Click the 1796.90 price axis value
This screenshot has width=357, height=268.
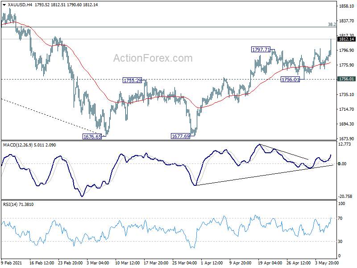[346, 50]
